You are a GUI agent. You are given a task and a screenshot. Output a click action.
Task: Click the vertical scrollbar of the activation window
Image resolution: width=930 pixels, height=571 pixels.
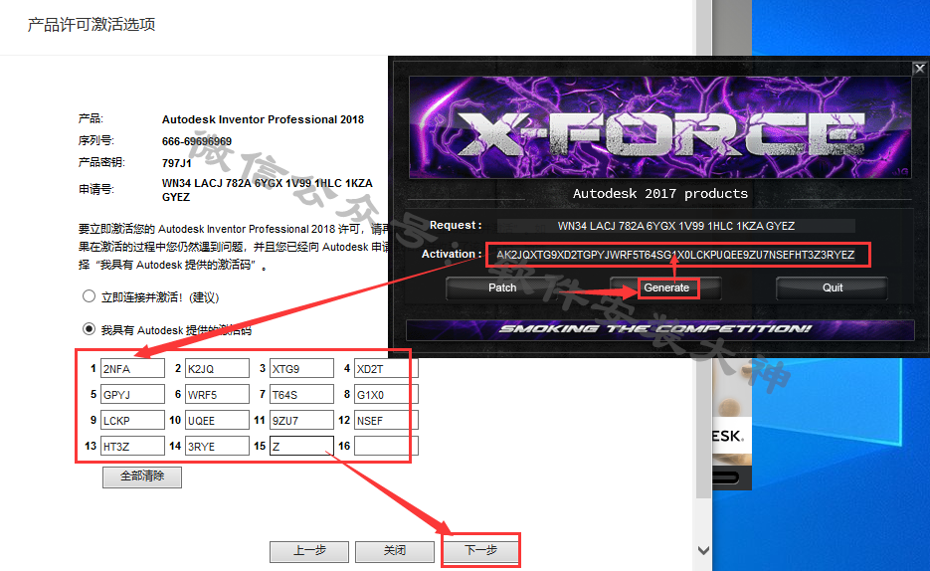click(x=703, y=249)
